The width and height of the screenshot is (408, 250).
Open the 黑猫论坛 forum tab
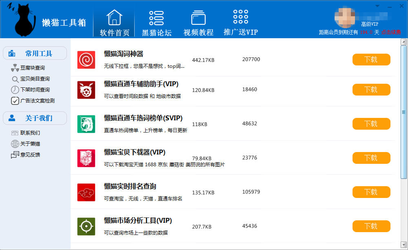pos(157,23)
